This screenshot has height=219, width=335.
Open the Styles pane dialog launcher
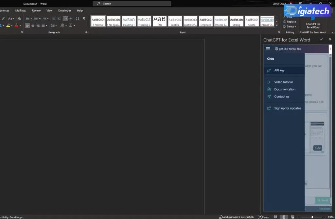click(279, 32)
